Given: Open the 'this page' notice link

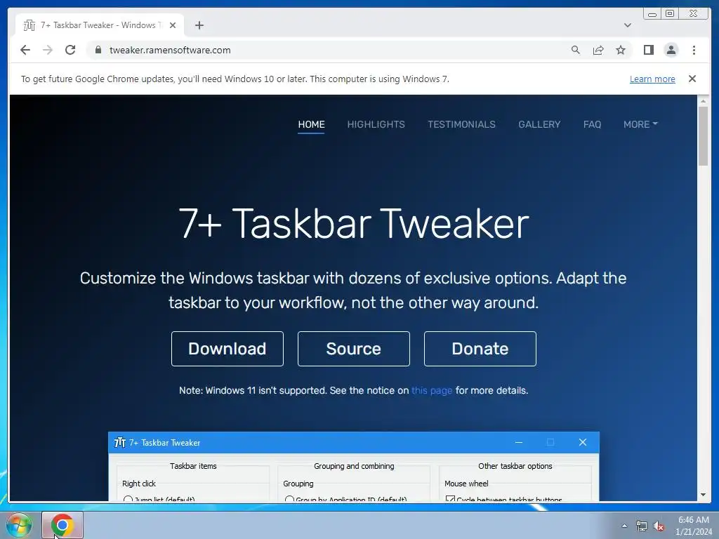Looking at the screenshot, I should pyautogui.click(x=432, y=390).
